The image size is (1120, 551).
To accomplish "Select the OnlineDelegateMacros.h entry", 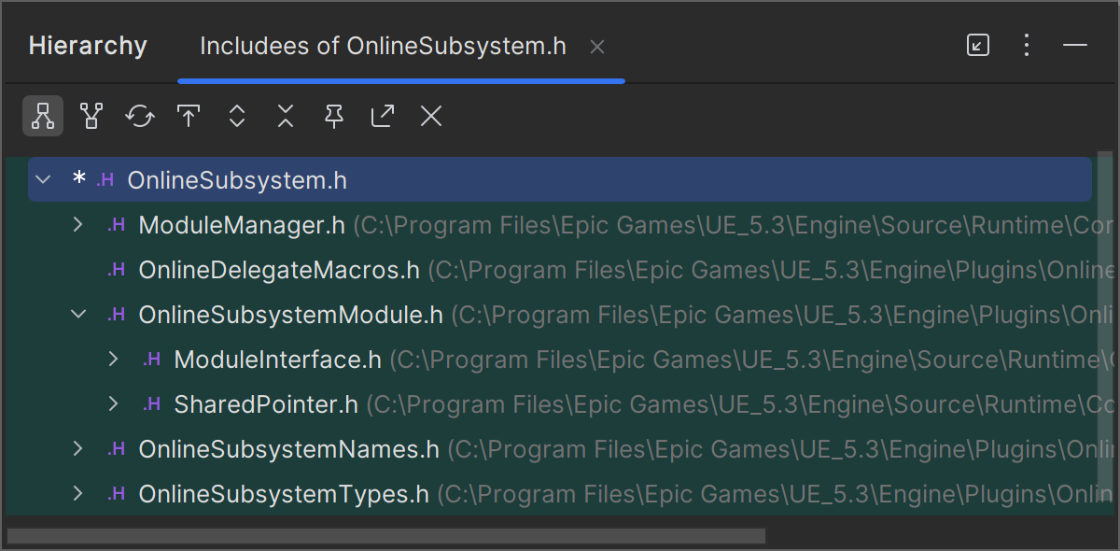I will pyautogui.click(x=277, y=269).
